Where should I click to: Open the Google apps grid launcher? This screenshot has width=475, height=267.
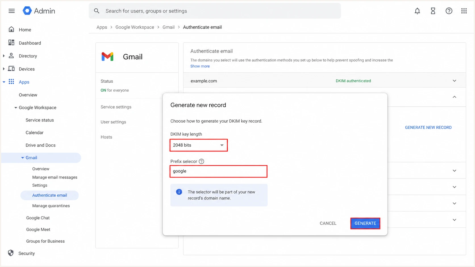click(464, 11)
